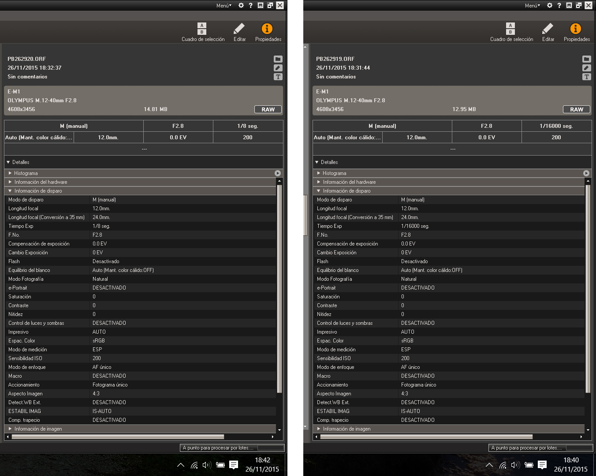Click T text icon in PB262919.ORF window
The height and width of the screenshot is (476, 596).
pos(586,77)
